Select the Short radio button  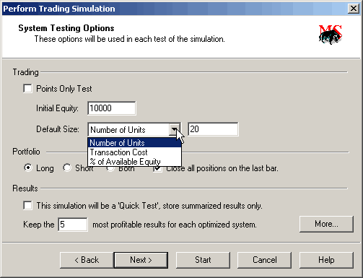pyautogui.click(x=67, y=168)
